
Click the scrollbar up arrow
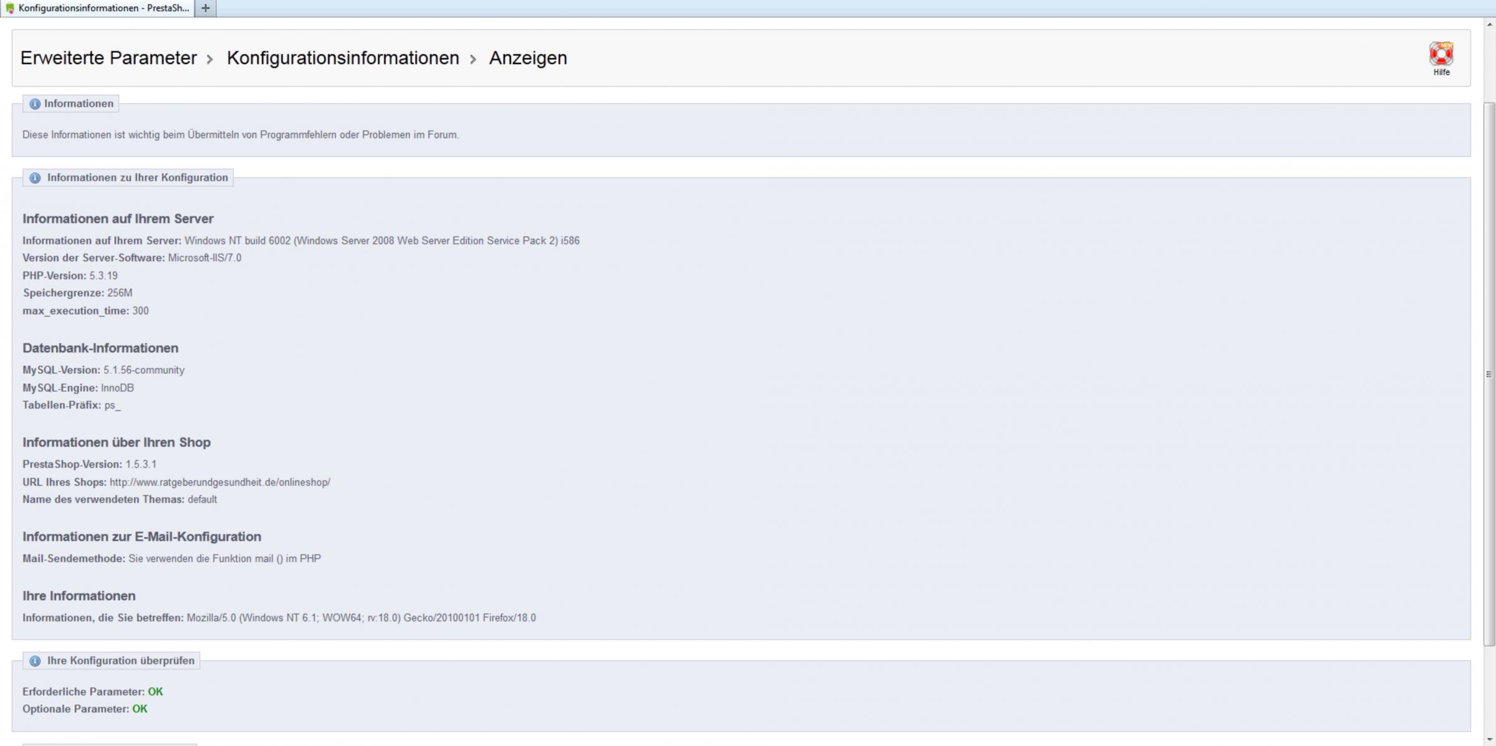click(1489, 24)
